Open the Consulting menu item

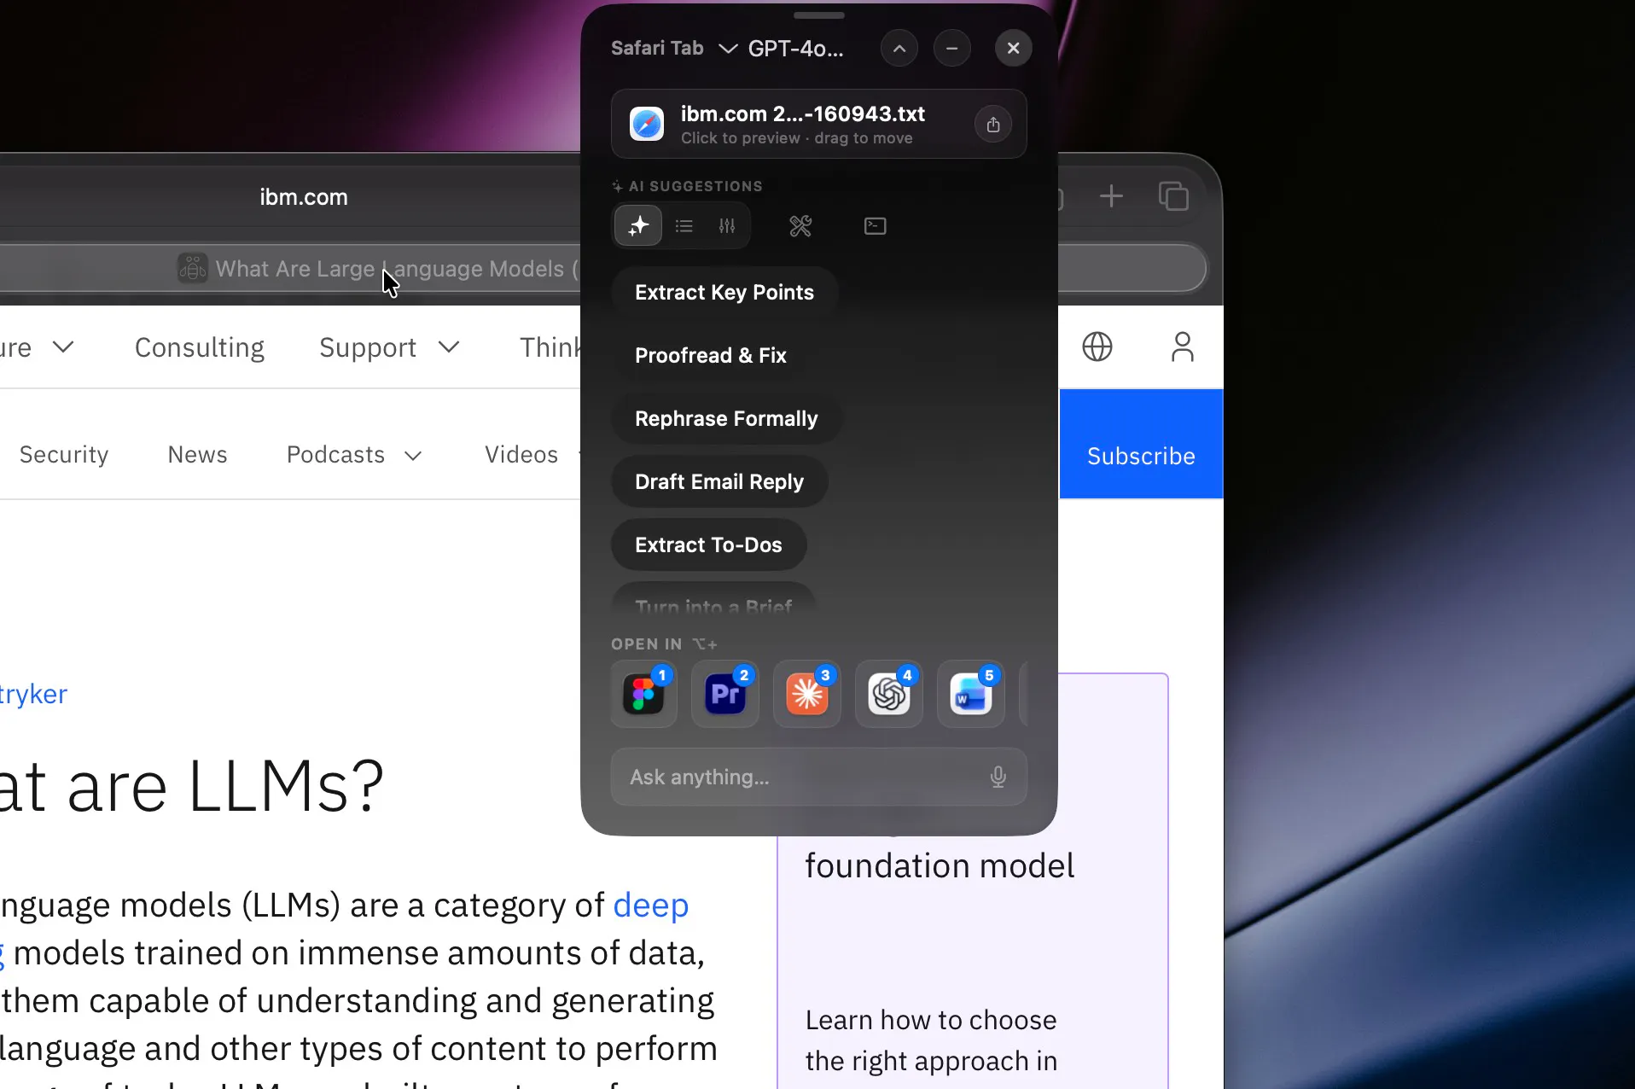click(x=200, y=347)
